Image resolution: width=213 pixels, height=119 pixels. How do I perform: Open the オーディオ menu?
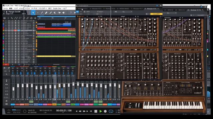(34, 9)
